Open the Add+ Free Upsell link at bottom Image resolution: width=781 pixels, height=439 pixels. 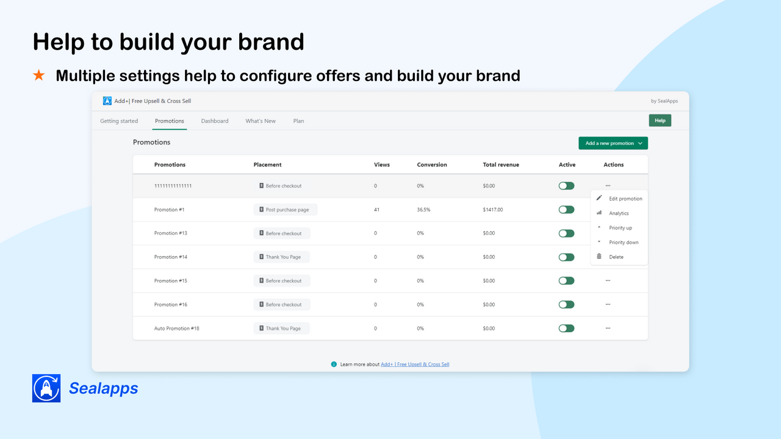pos(415,364)
